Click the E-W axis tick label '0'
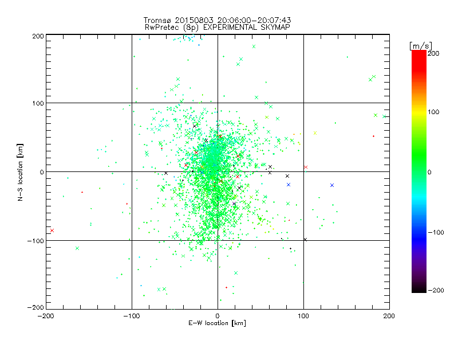This screenshot has width=458, height=344. point(218,316)
